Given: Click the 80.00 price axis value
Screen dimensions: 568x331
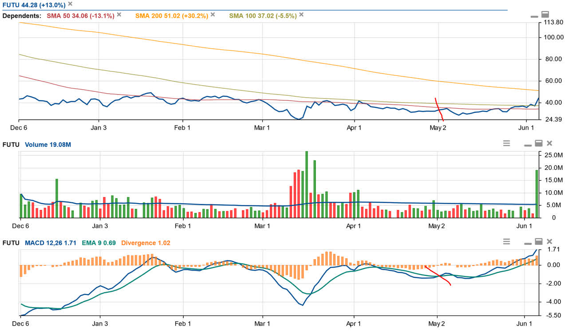Looking at the screenshot, I should [x=553, y=59].
